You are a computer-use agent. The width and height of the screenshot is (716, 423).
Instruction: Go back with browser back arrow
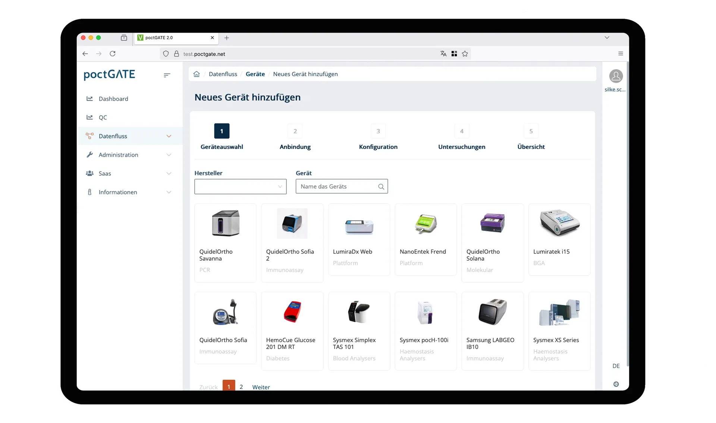click(85, 54)
